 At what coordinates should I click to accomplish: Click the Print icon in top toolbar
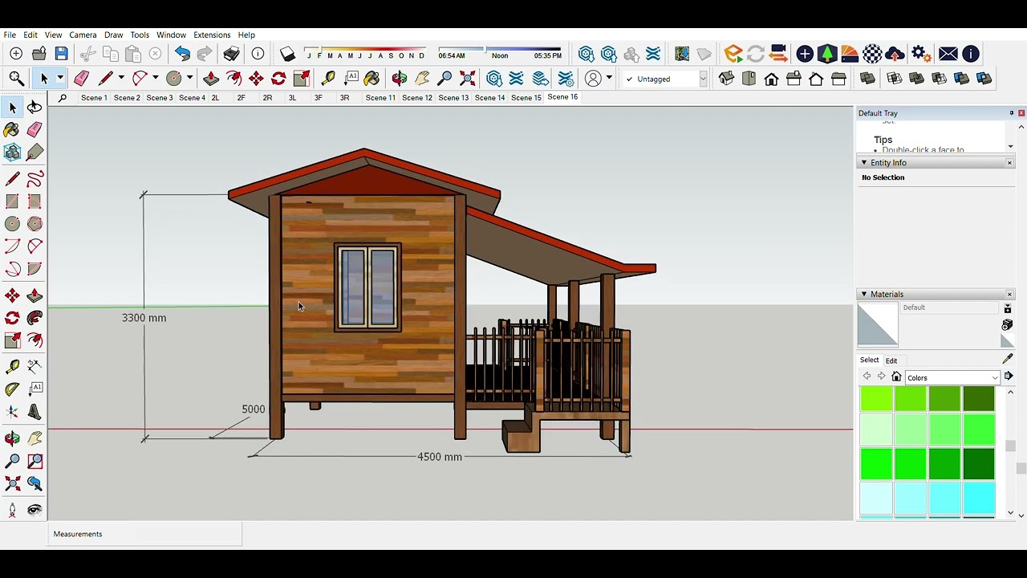click(x=231, y=54)
